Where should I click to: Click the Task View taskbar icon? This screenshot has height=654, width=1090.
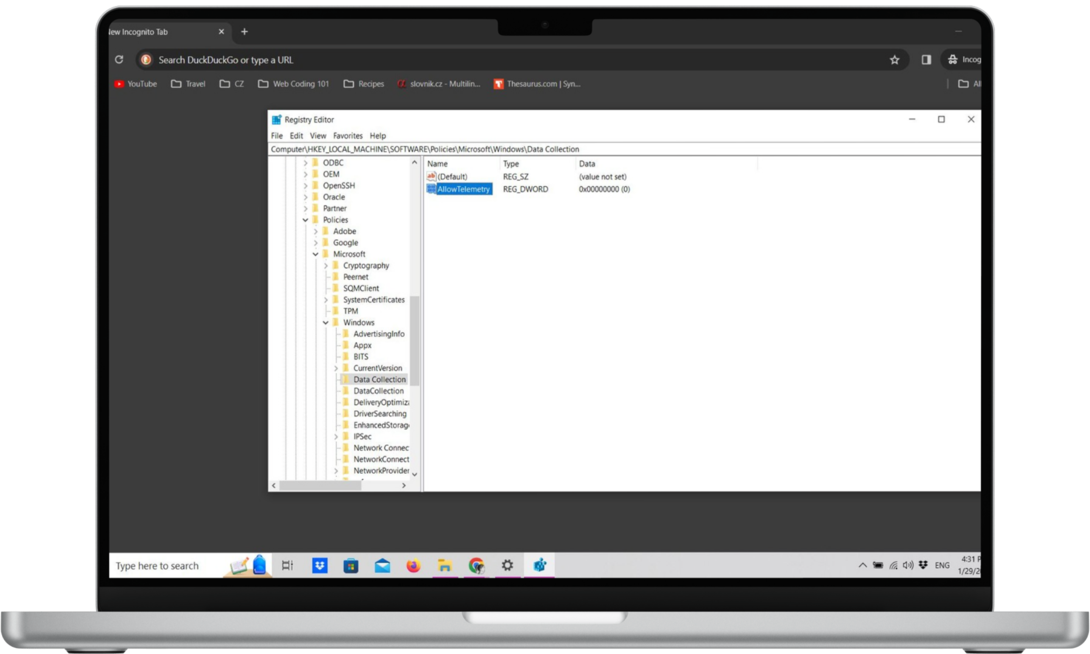[x=287, y=565]
